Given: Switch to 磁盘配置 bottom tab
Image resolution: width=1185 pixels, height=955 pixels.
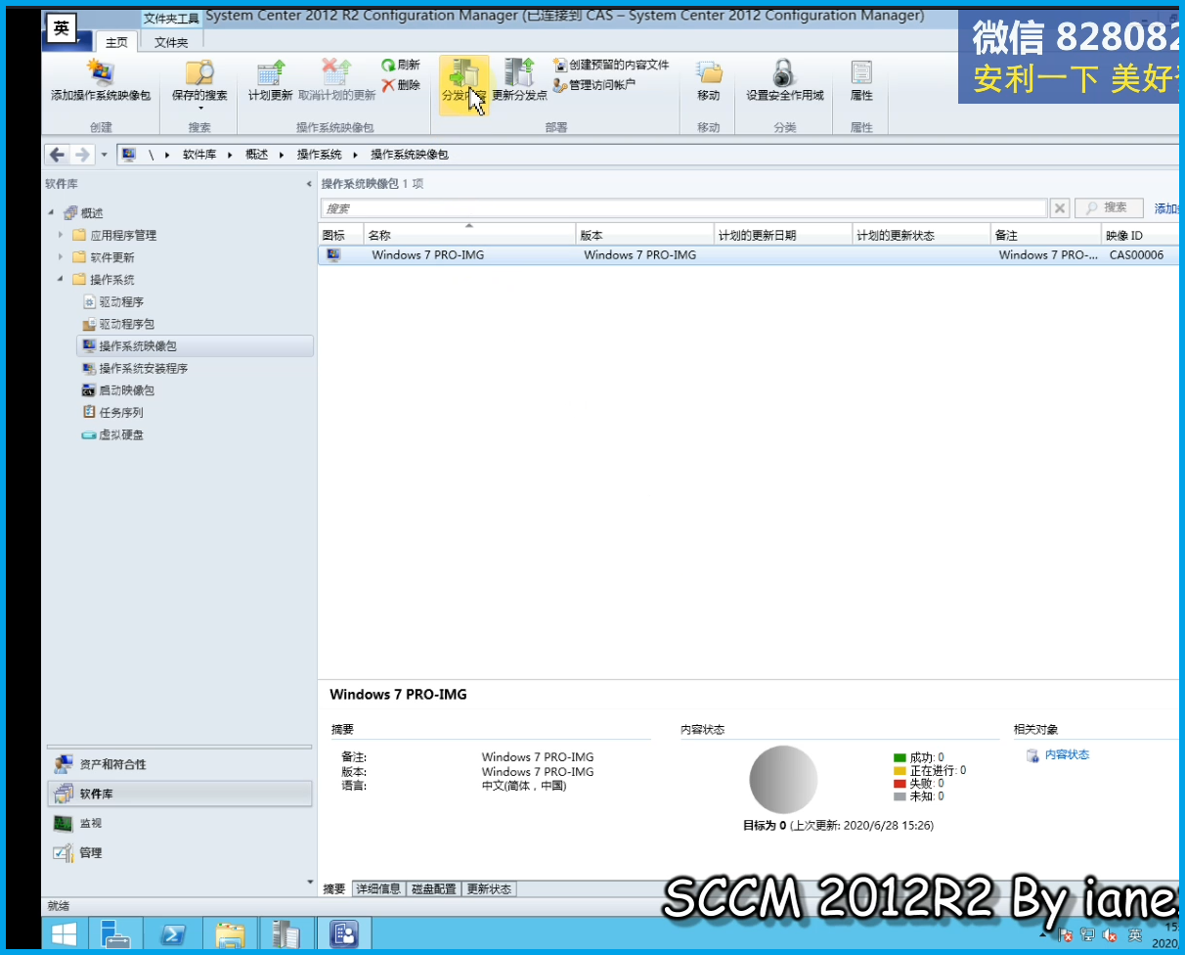Looking at the screenshot, I should point(433,888).
